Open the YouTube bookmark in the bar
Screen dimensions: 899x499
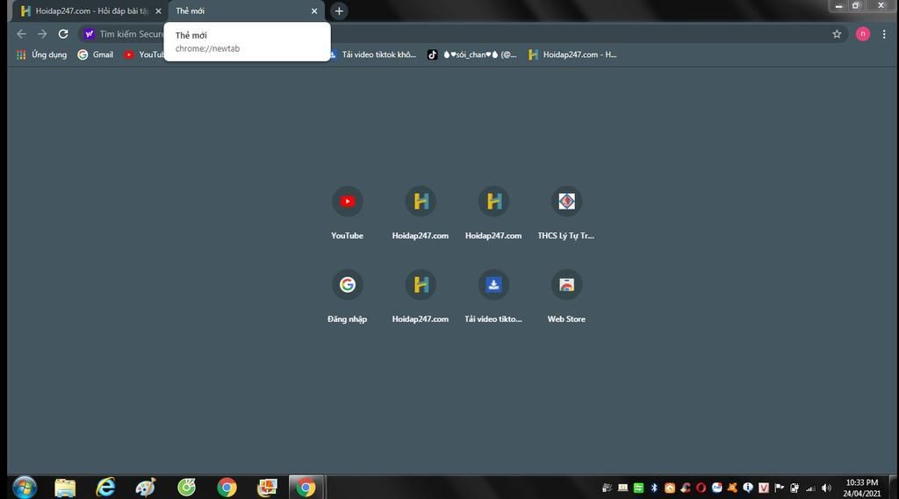click(x=143, y=54)
